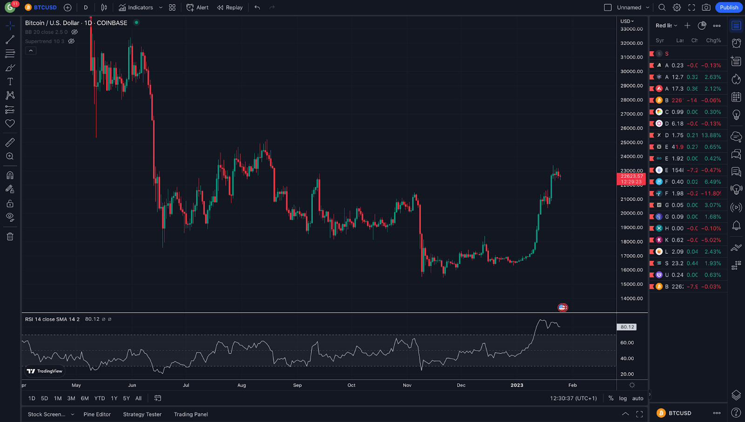This screenshot has height=422, width=745.
Task: Select the 3M date range
Action: tap(71, 398)
